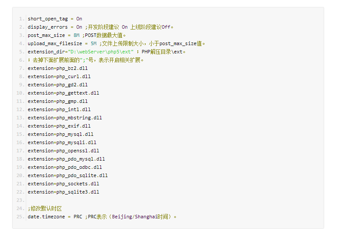Click the extension=php_mbstring.dll line
Viewport: 351px width, 237px height.
(x=65, y=118)
